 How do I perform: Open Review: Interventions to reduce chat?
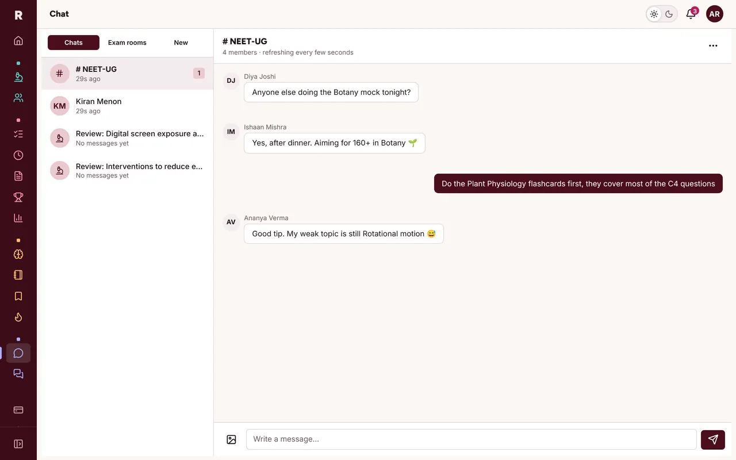(x=127, y=171)
